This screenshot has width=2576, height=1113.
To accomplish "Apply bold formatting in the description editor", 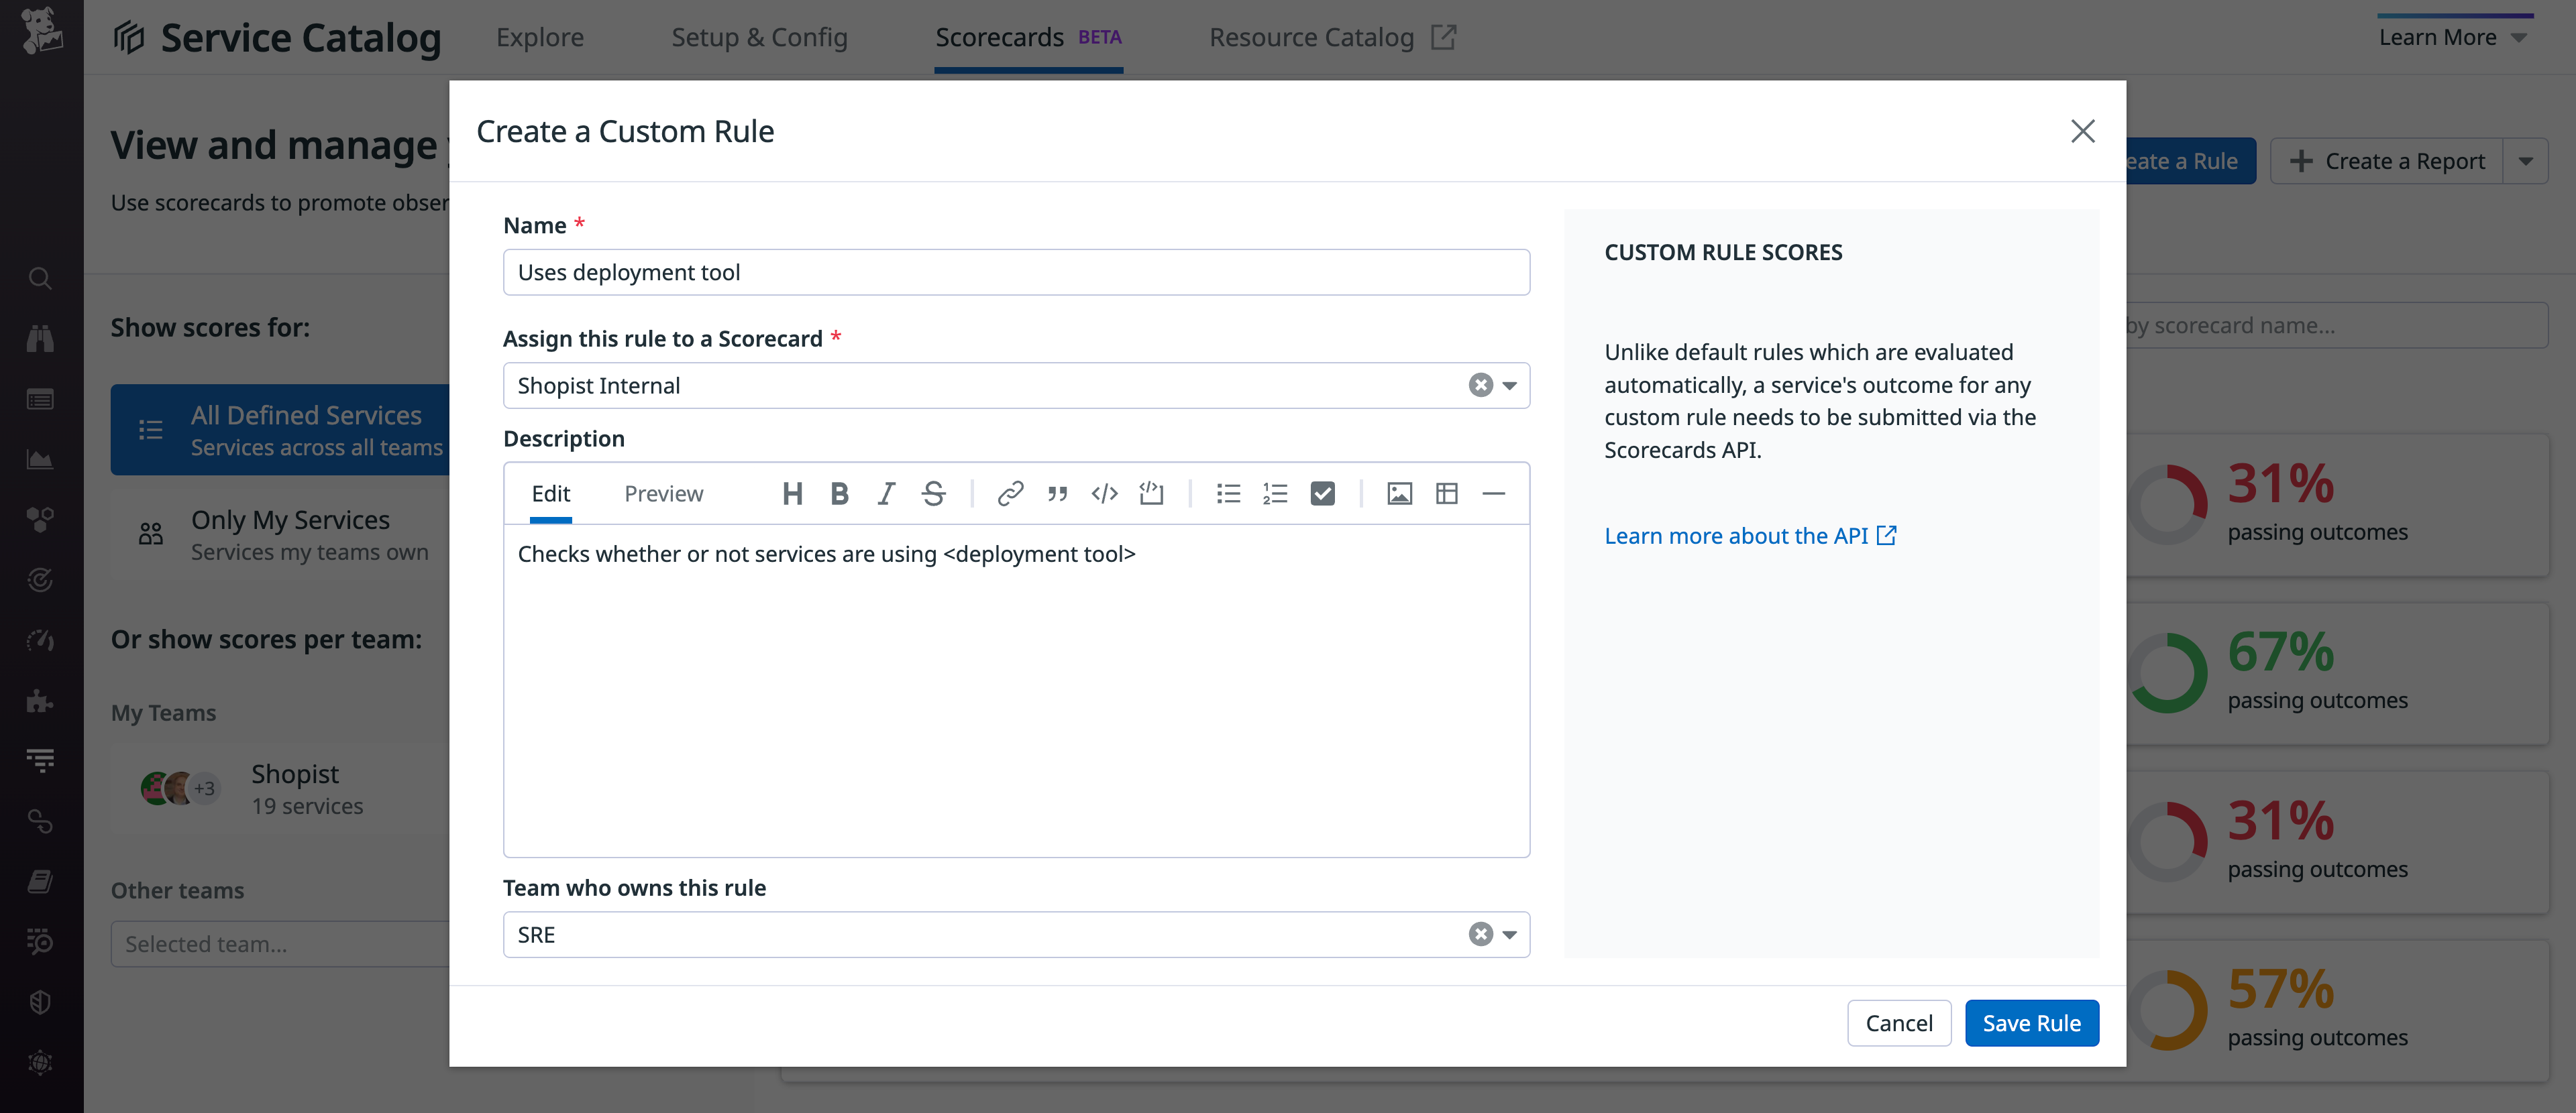I will (x=839, y=493).
